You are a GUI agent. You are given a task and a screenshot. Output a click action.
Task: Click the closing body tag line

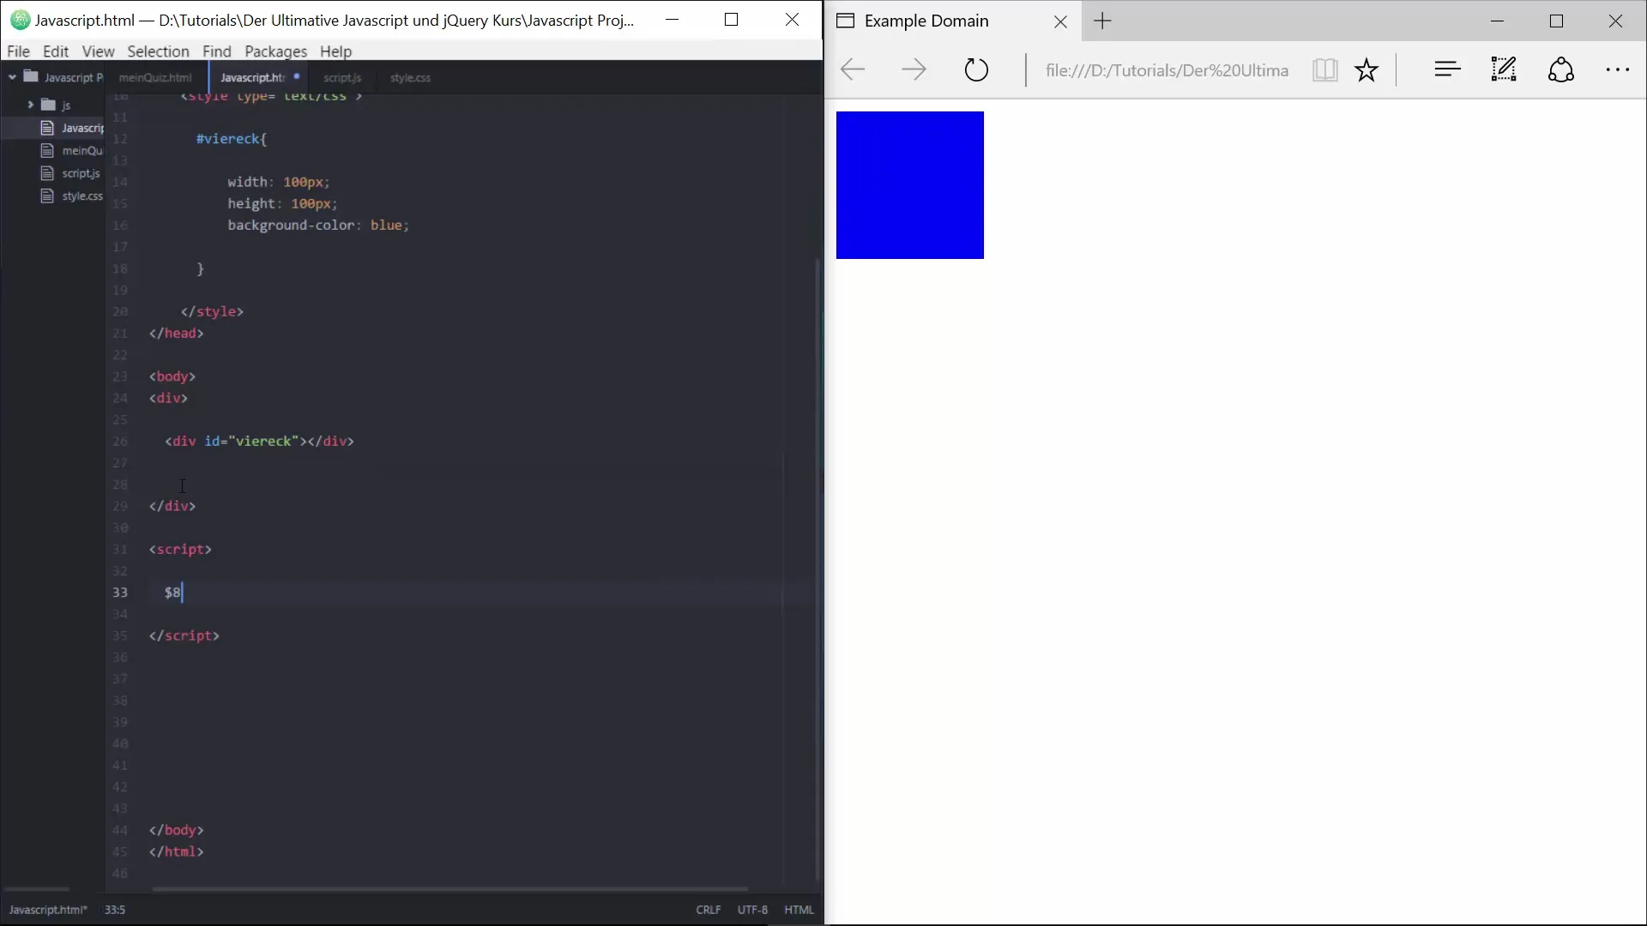point(177,831)
